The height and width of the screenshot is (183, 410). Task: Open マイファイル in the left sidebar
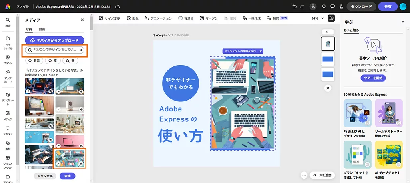tap(8, 43)
